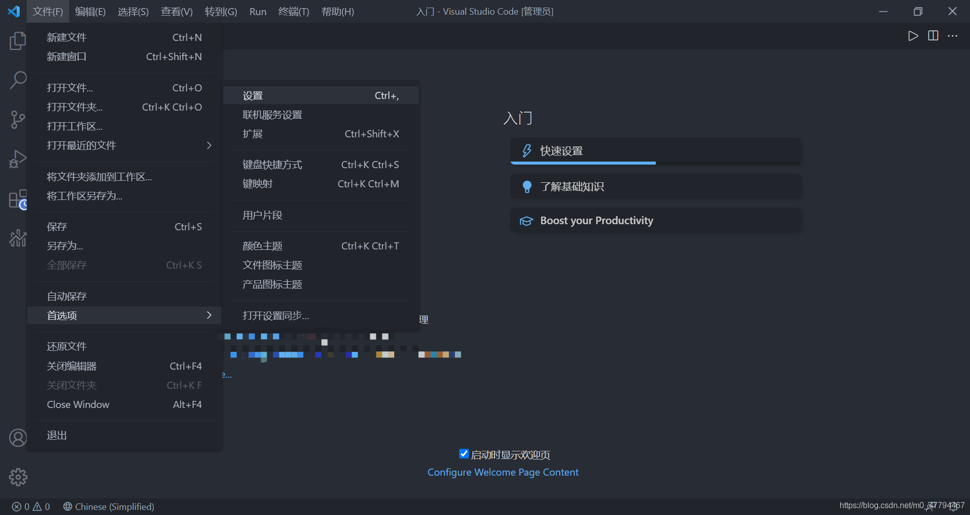
Task: Choose 将文件夹添加到工作区...
Action: coord(124,177)
